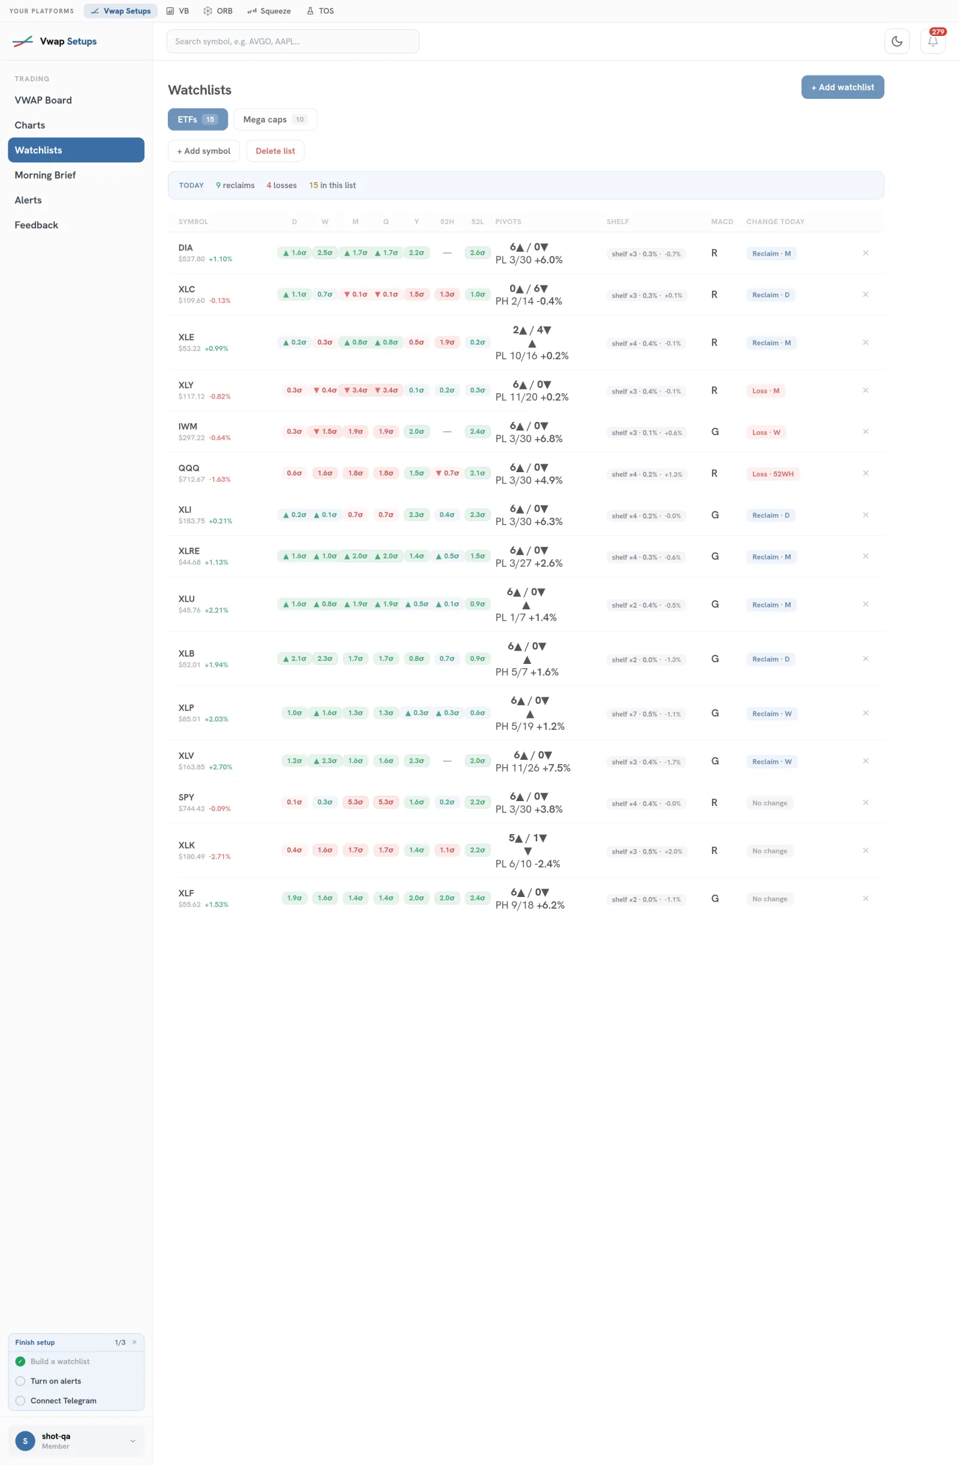Click the 5.3σ monthly cell for SPY

click(355, 802)
